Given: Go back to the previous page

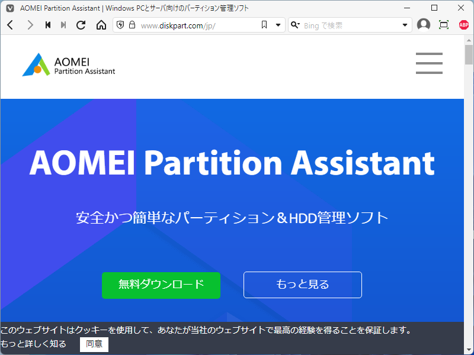Looking at the screenshot, I should [x=10, y=25].
